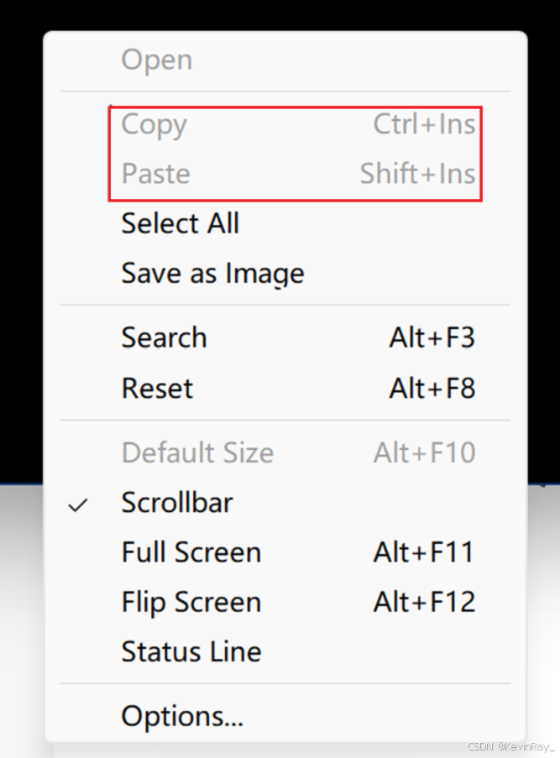
Task: Click the Alt+F11 shortcut text
Action: coord(424,552)
